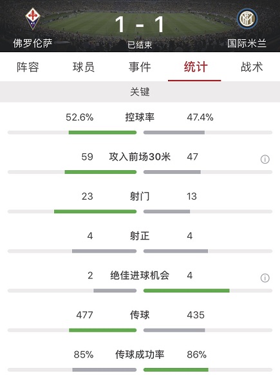Tap the 佛罗伦萨 team name
The image size is (280, 375).
tap(33, 43)
